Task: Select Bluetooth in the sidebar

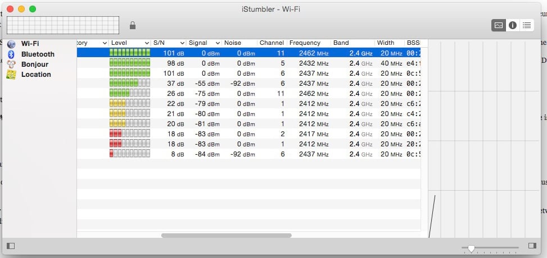Action: tap(37, 54)
